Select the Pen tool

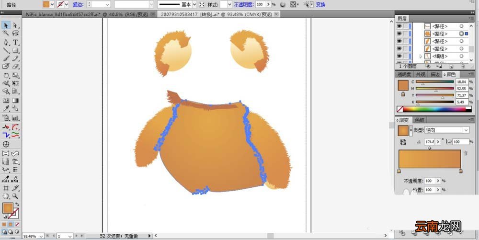pyautogui.click(x=6, y=42)
